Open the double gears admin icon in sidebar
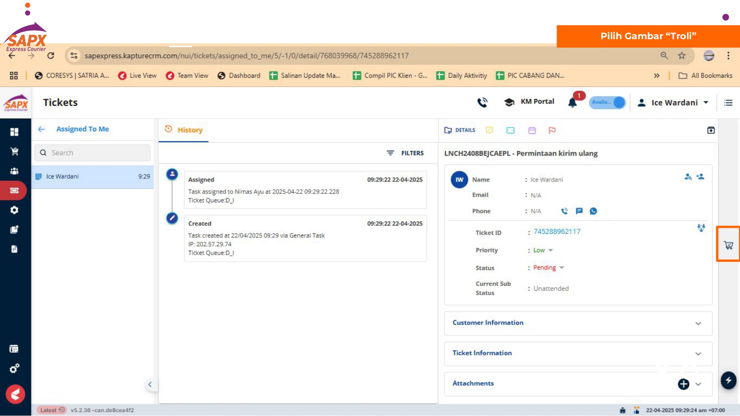The width and height of the screenshot is (740, 416). (x=14, y=368)
